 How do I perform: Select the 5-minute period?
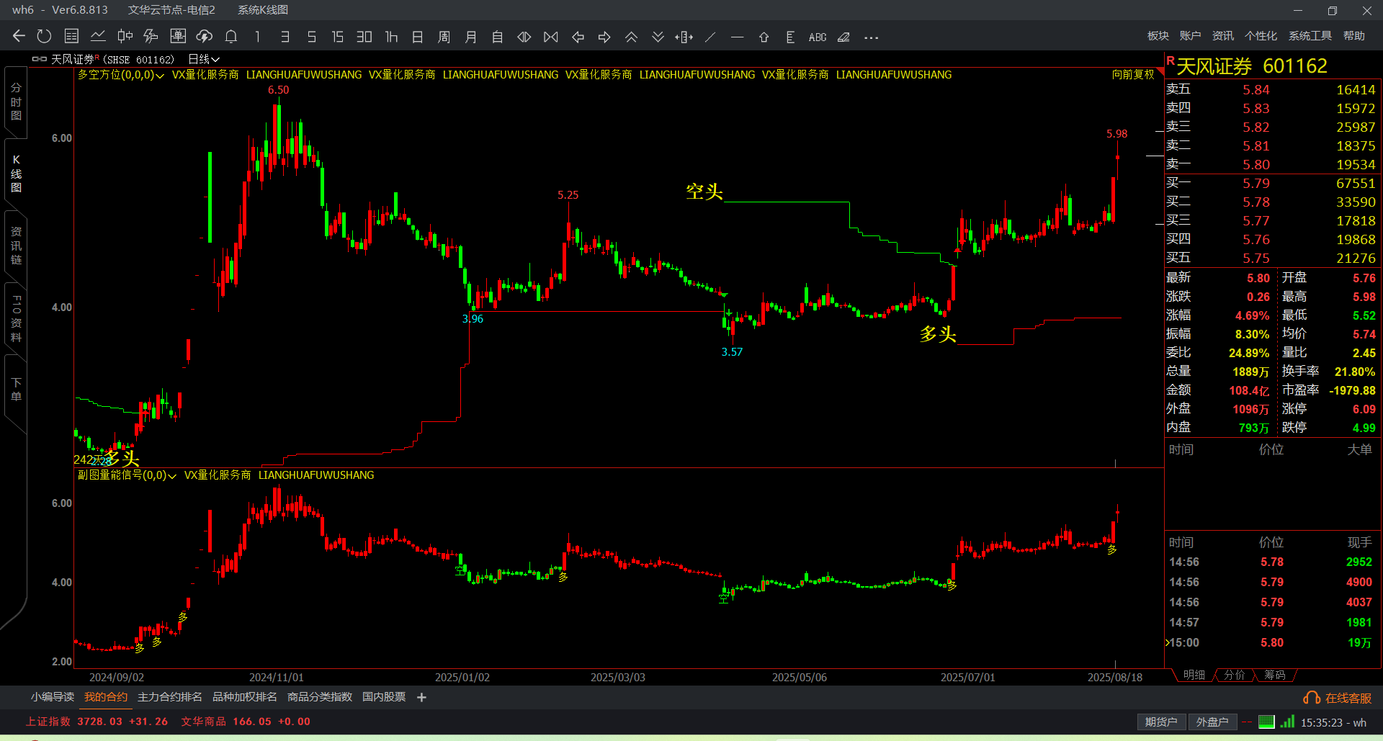pos(311,37)
